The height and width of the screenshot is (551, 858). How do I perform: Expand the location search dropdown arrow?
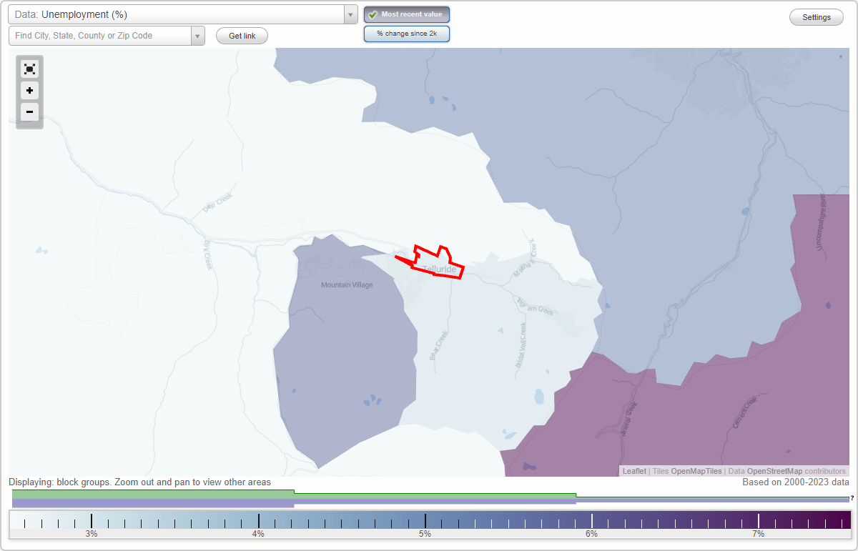[x=197, y=34]
